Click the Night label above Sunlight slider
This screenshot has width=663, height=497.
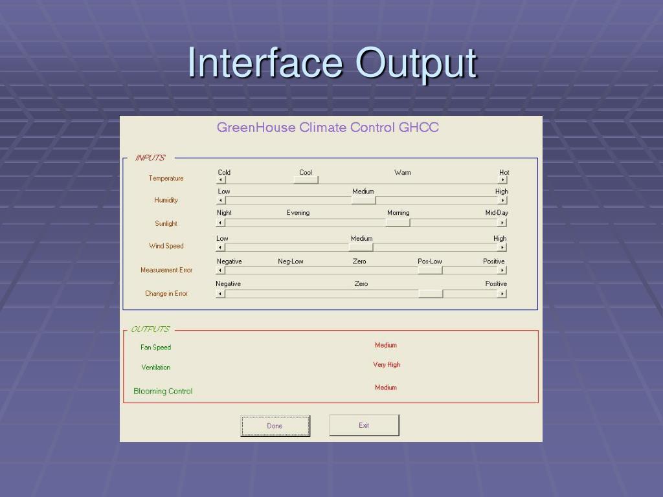click(x=224, y=212)
